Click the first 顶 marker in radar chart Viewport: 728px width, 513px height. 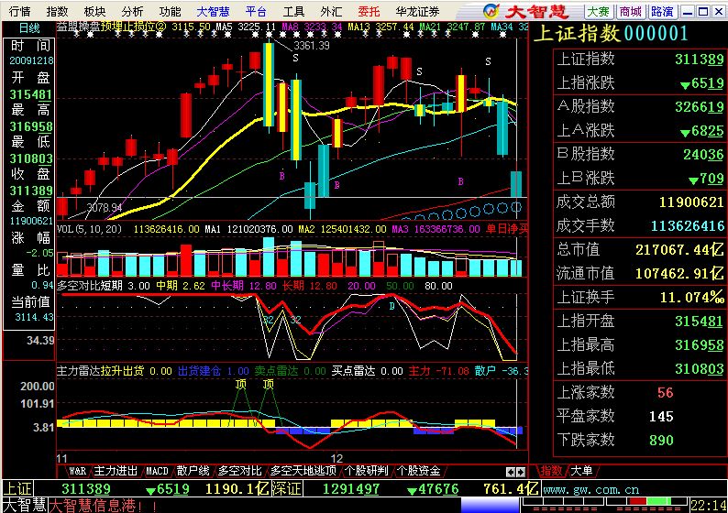[240, 385]
